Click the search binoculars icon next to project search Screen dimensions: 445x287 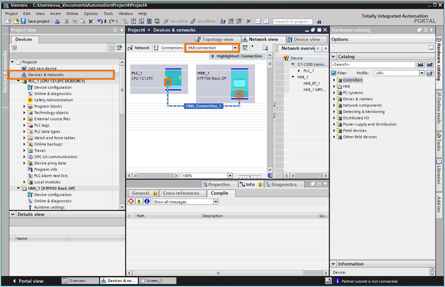pos(318,21)
